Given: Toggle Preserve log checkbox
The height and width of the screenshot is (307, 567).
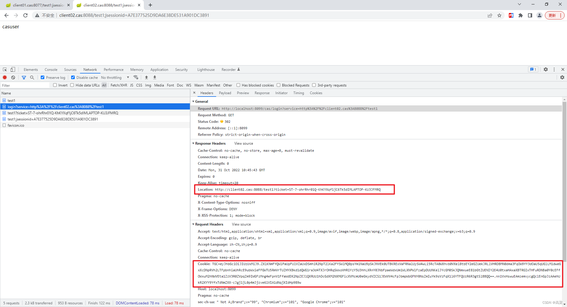Looking at the screenshot, I should (x=43, y=77).
